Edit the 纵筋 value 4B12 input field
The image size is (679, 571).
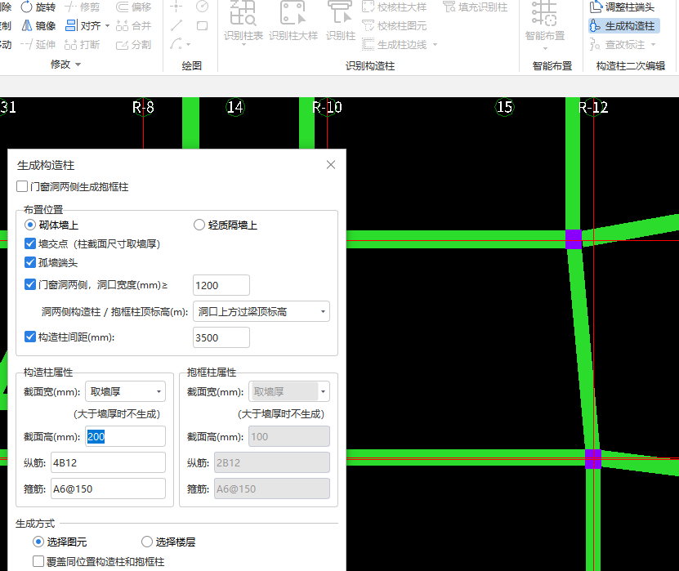point(108,463)
